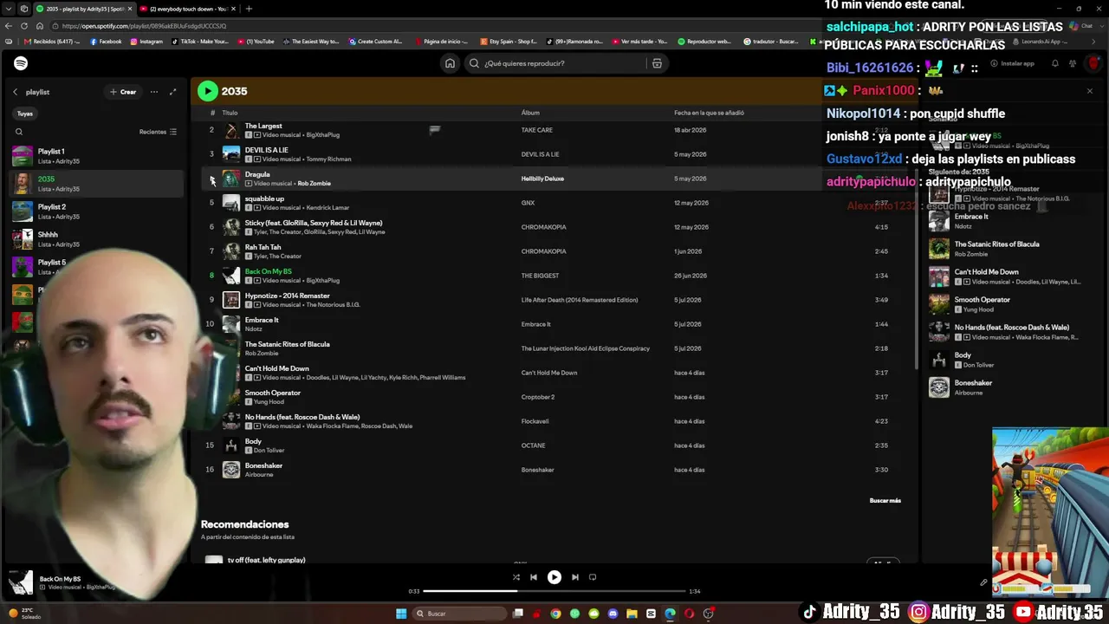The height and width of the screenshot is (624, 1109).
Task: Open the CHROMAKOPIA album link for Rah Tah Tah
Action: (x=543, y=251)
